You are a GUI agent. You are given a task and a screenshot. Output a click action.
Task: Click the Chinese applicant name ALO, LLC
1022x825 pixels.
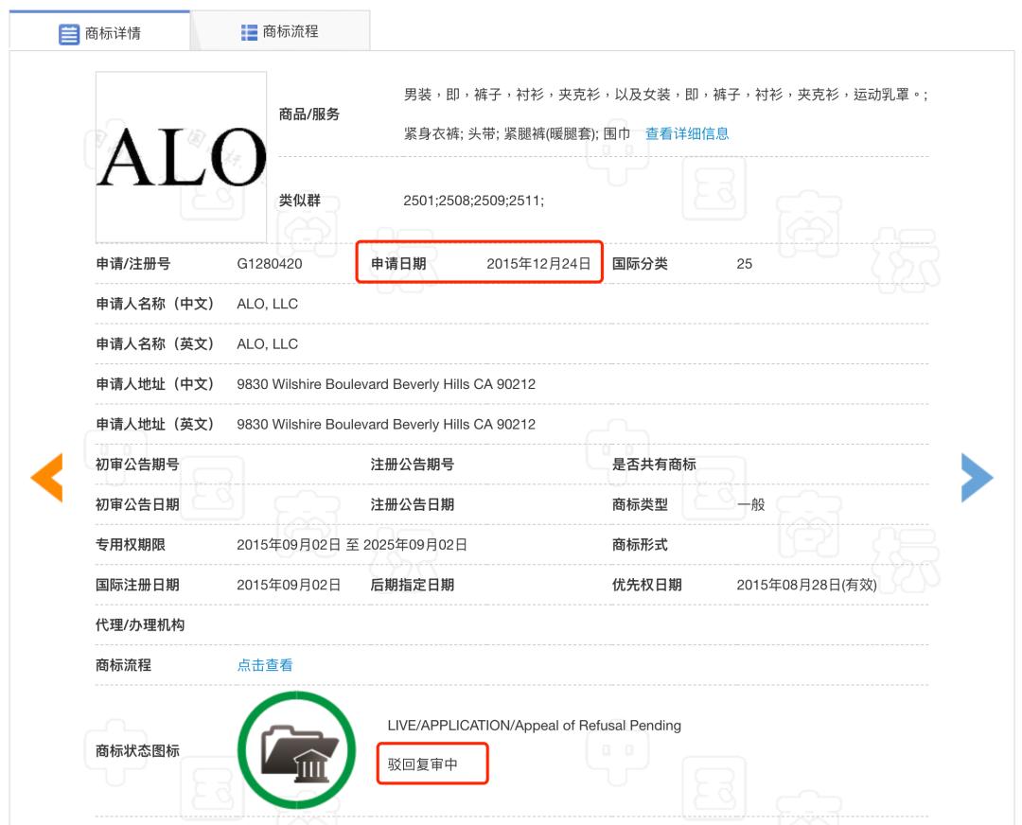tap(267, 304)
